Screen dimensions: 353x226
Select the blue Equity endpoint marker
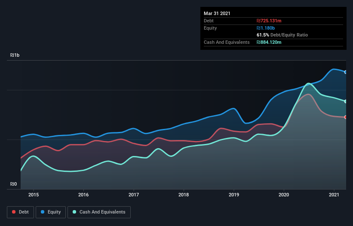(x=346, y=72)
